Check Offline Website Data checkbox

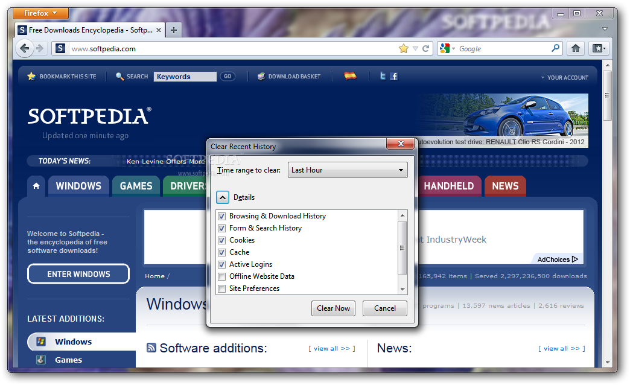pyautogui.click(x=221, y=276)
